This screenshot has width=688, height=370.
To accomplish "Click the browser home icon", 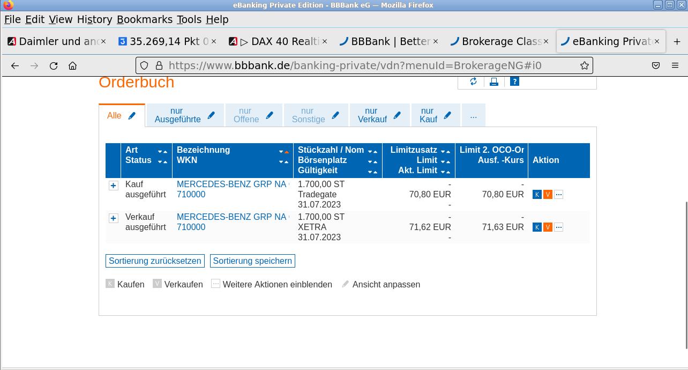I will pyautogui.click(x=73, y=65).
